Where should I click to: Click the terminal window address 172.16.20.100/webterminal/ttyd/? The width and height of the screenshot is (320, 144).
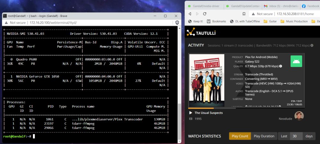point(53,23)
